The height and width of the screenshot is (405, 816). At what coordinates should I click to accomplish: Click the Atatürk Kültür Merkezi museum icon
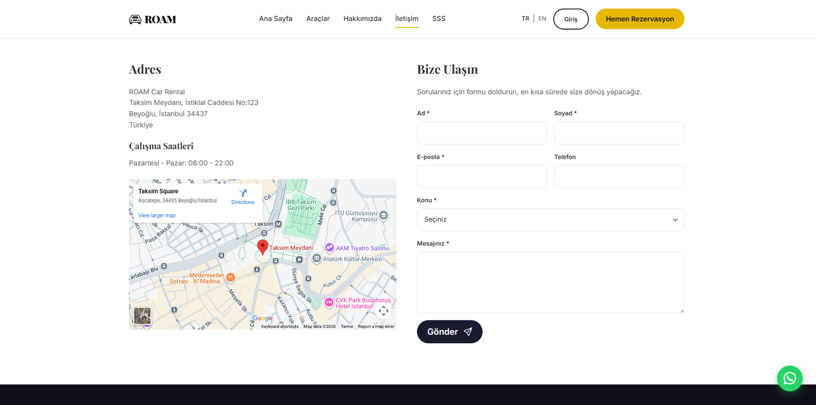[316, 259]
